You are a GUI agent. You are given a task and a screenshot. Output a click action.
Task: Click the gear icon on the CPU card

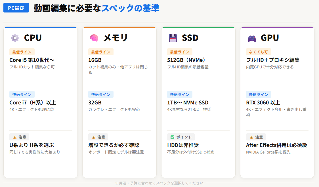15,37
